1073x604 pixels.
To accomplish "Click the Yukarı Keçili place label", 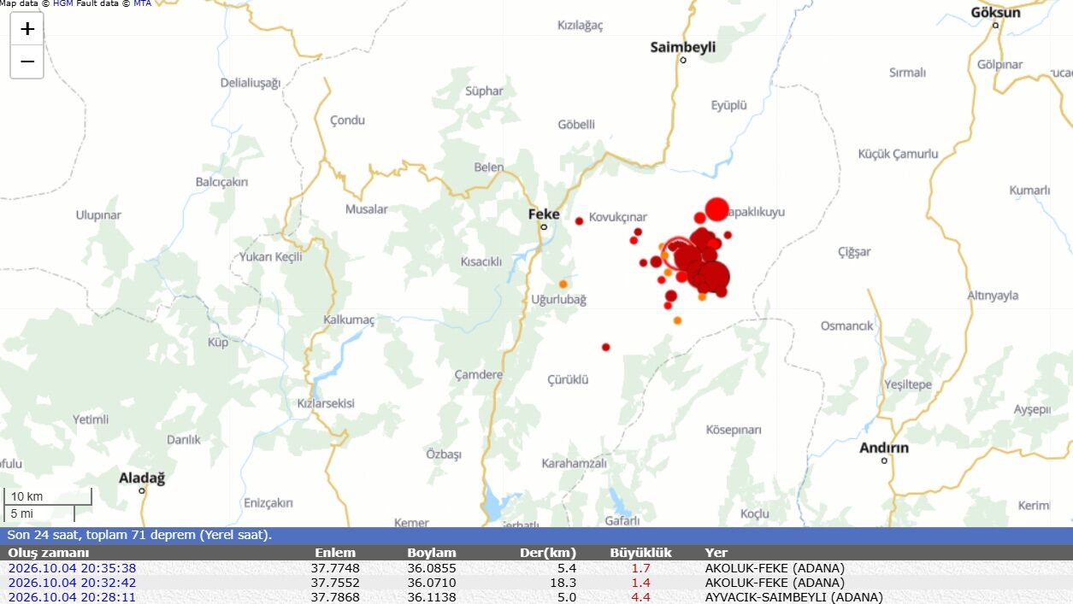I will coord(271,257).
